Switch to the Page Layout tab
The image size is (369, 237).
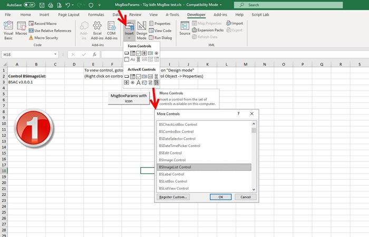[69, 15]
